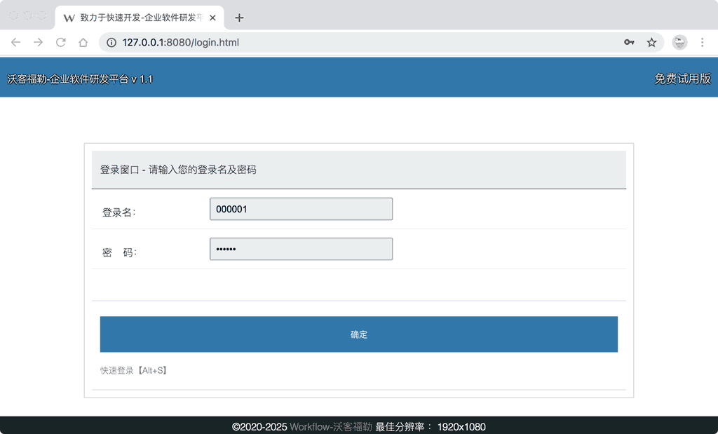Open the Chrome profile avatar
The height and width of the screenshot is (434, 718).
coord(679,43)
